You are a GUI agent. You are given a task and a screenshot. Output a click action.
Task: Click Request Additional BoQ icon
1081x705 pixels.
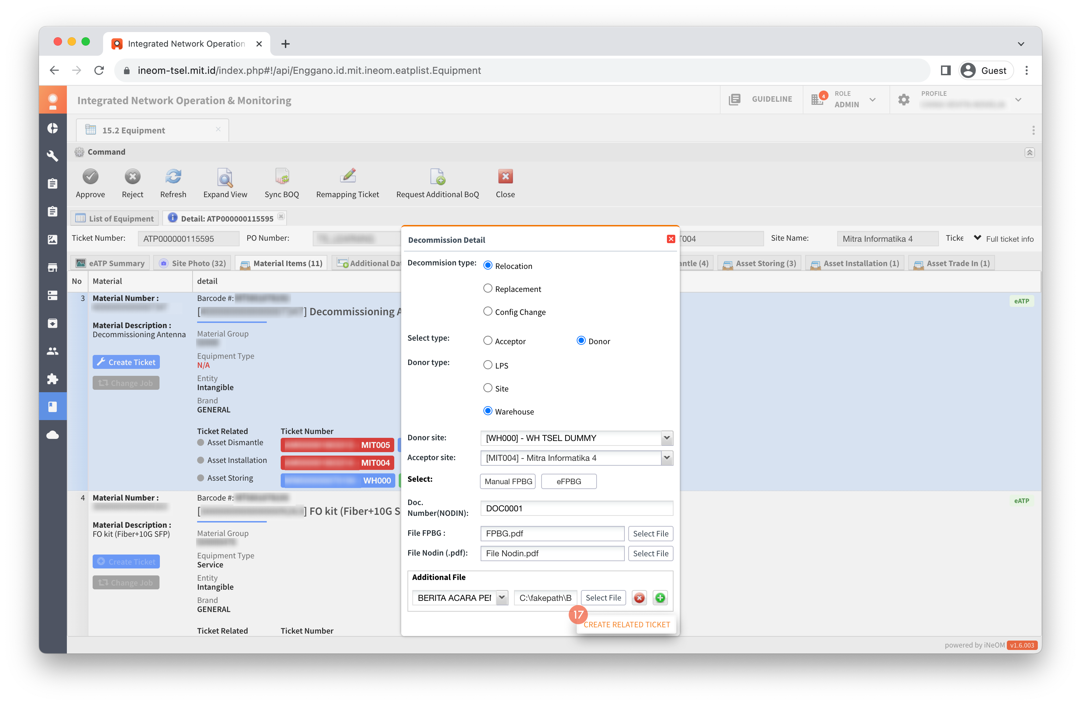point(437,176)
